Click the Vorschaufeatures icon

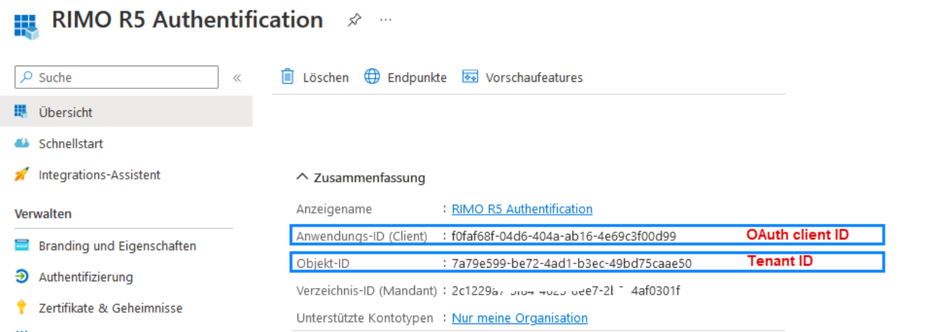[471, 76]
